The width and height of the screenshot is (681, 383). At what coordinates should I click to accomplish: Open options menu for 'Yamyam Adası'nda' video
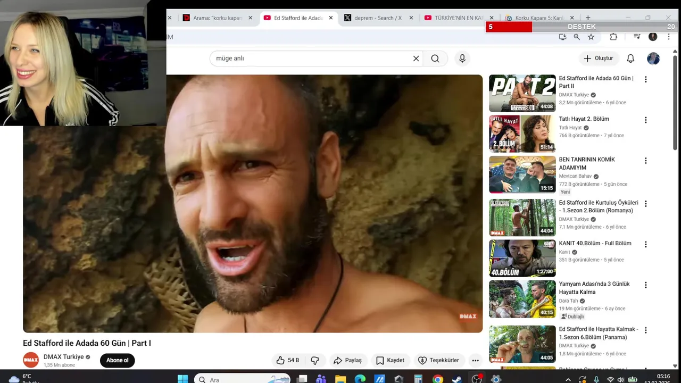[646, 285]
